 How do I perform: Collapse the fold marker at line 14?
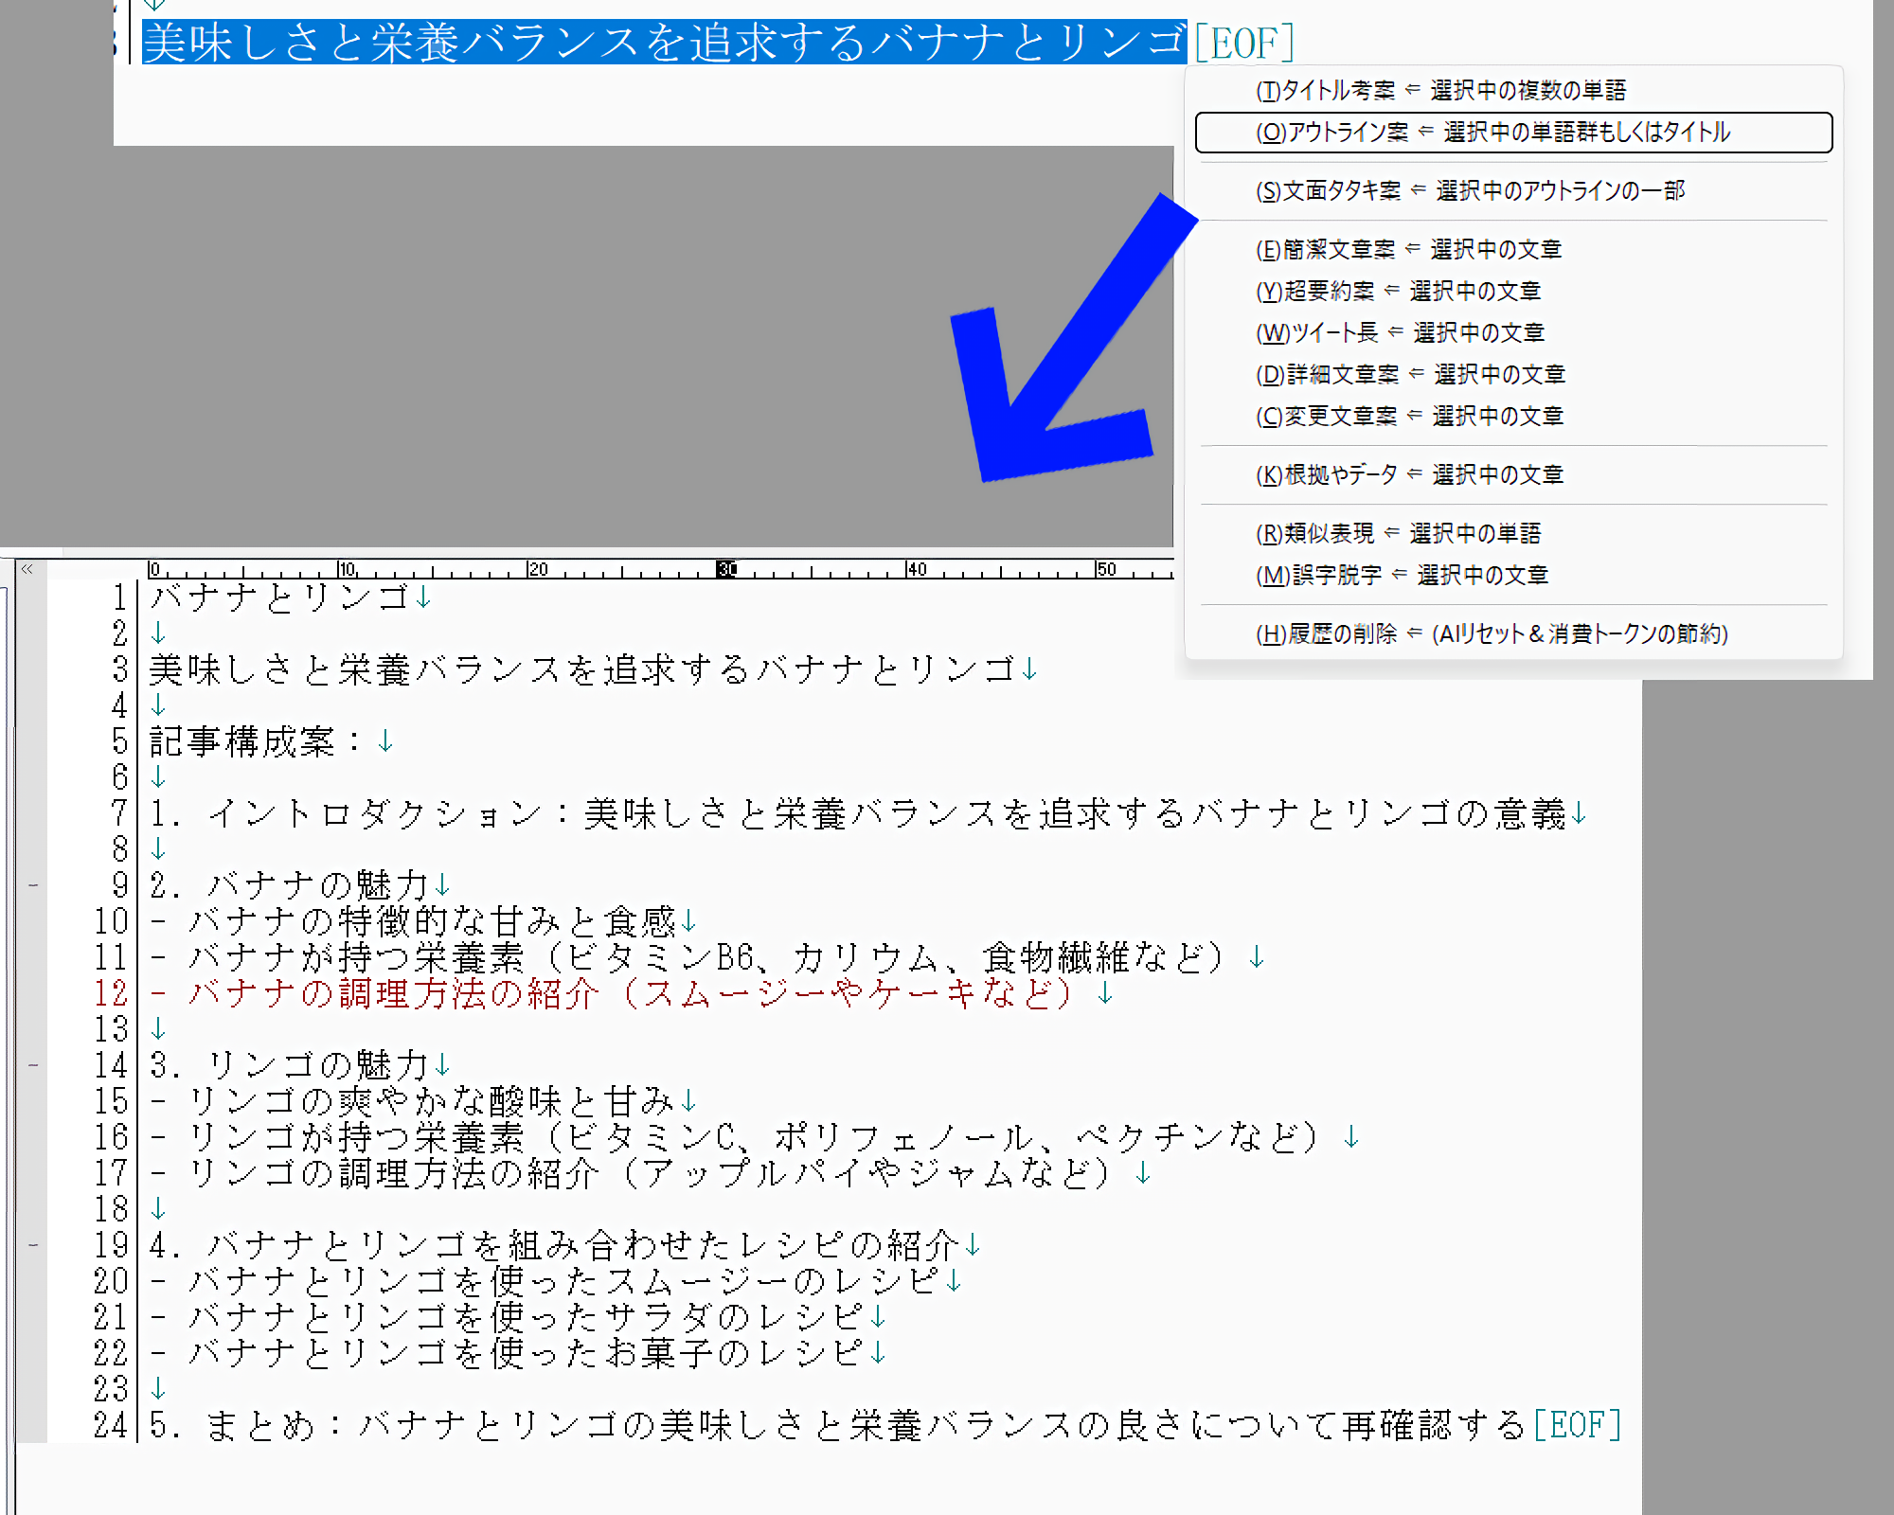pos(33,1065)
